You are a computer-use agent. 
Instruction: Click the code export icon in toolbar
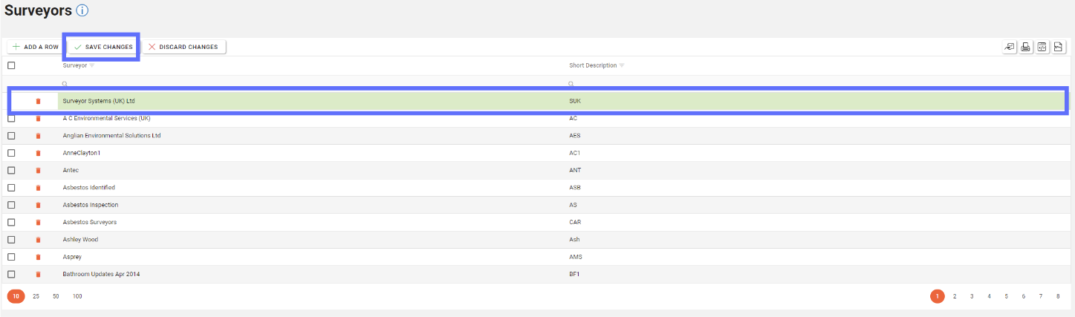[x=1042, y=47]
